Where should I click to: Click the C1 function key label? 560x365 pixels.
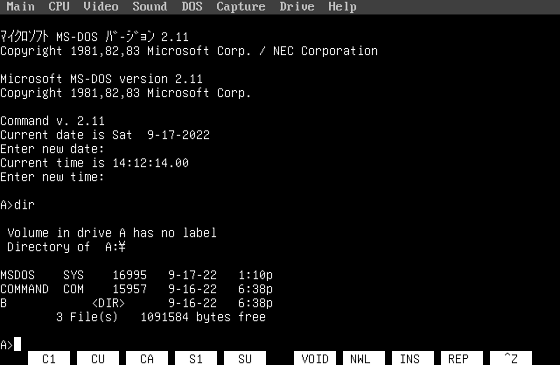(x=49, y=358)
